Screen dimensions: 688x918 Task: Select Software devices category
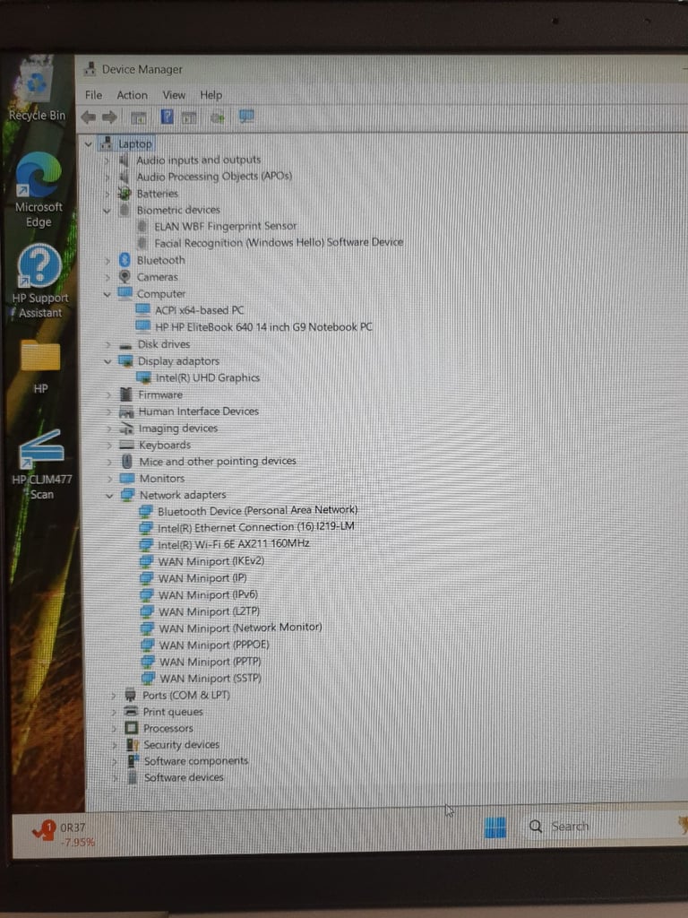coord(184,777)
